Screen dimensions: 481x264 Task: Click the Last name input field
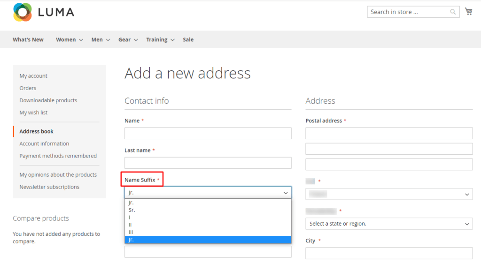pos(208,163)
